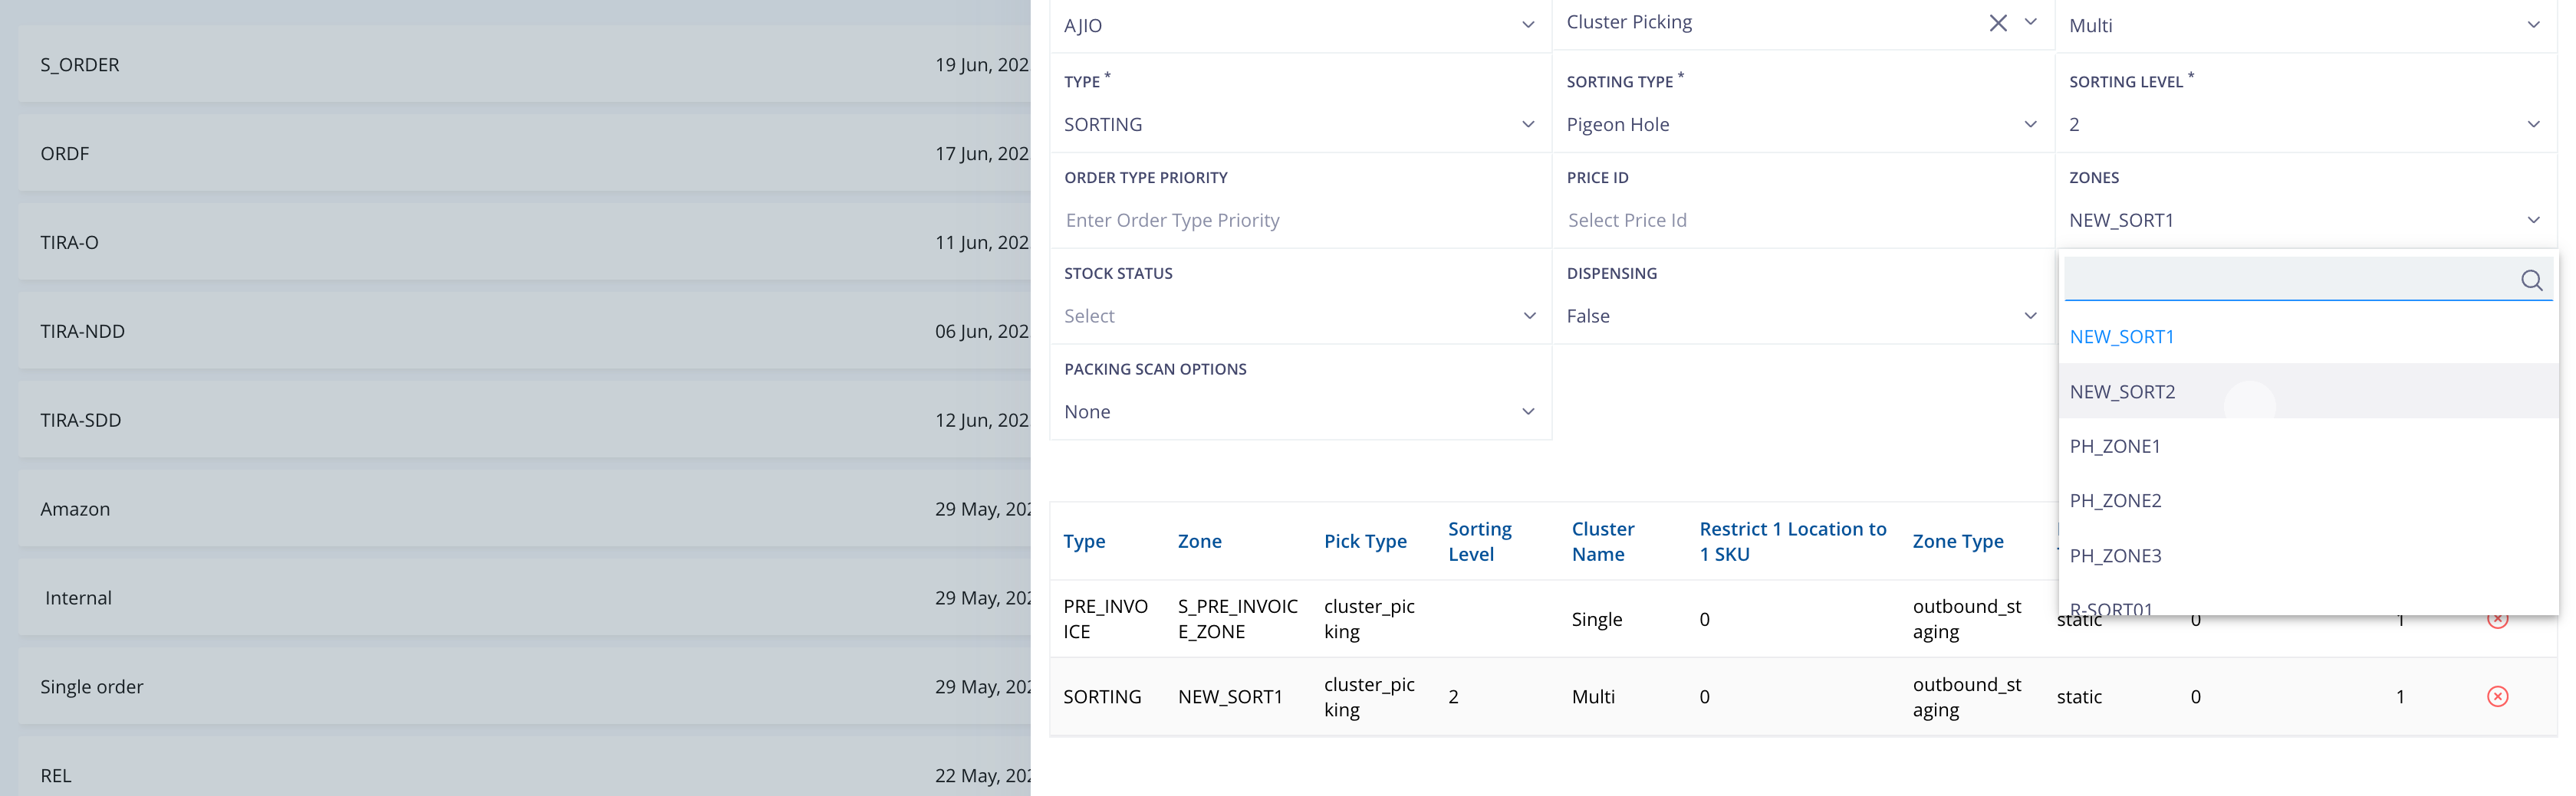The width and height of the screenshot is (2576, 796).
Task: Choose PH_ZONE1 from zones list
Action: (2308, 447)
